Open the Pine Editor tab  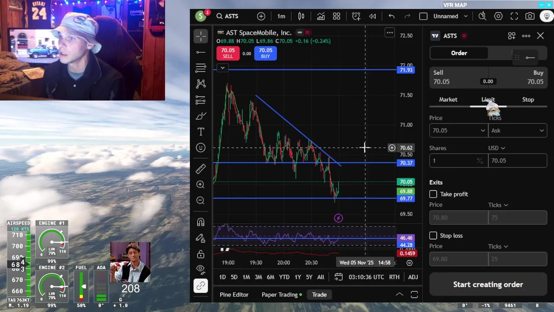(x=234, y=295)
